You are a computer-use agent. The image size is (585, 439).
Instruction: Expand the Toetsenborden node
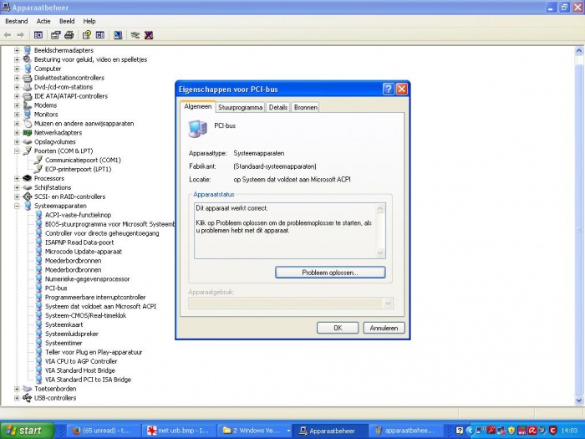point(17,389)
